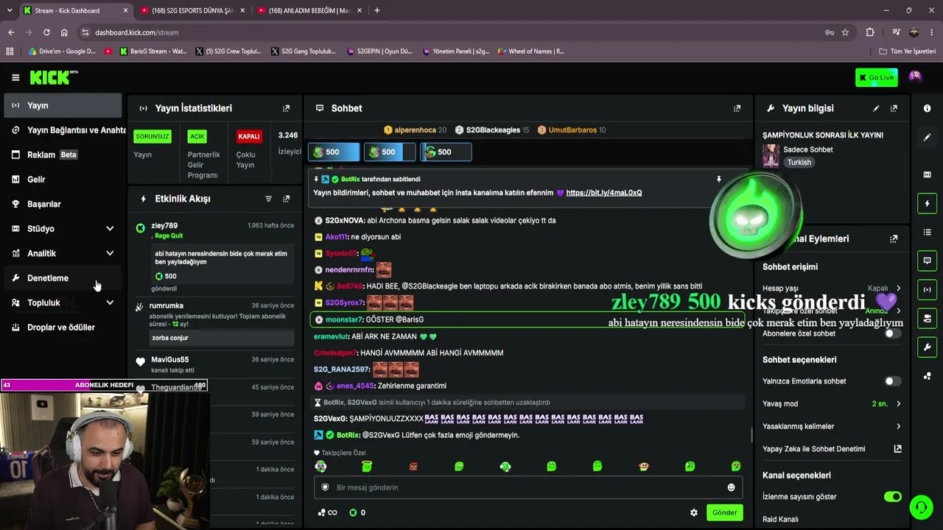Viewport: 943px width, 530px height.
Task: Click the browser address bar
Action: point(453,32)
